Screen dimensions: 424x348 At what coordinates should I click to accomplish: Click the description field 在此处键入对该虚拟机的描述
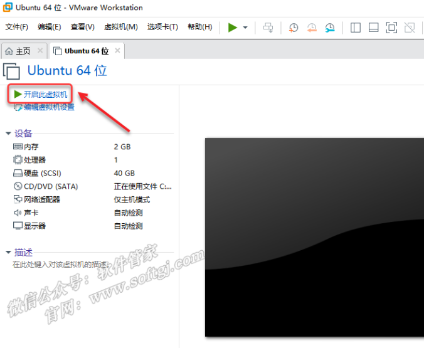[x=61, y=265]
